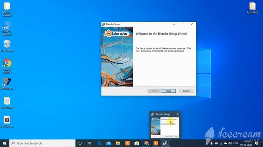The image size is (263, 147).
Task: Check the battery status tray icon
Action: 217,143
